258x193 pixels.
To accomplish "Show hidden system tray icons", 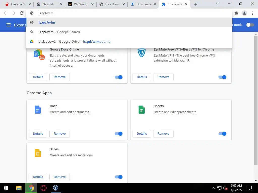I will tap(213, 188).
